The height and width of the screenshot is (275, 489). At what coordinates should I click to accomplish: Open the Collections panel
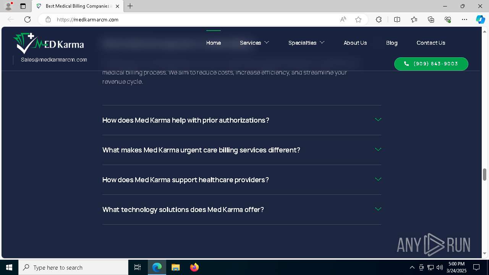(431, 19)
